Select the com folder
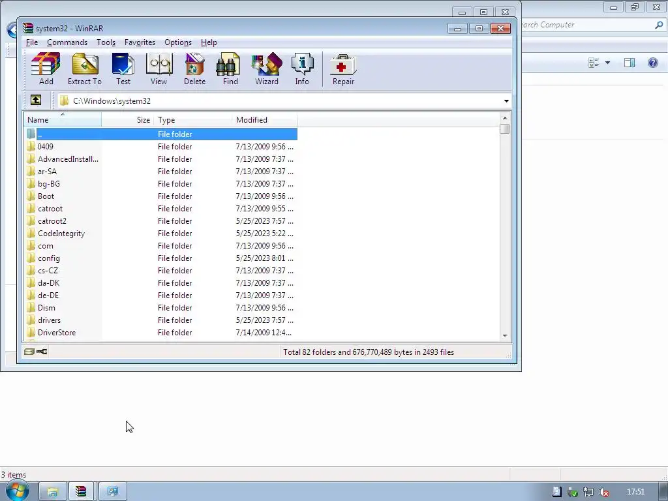 (x=160, y=246)
